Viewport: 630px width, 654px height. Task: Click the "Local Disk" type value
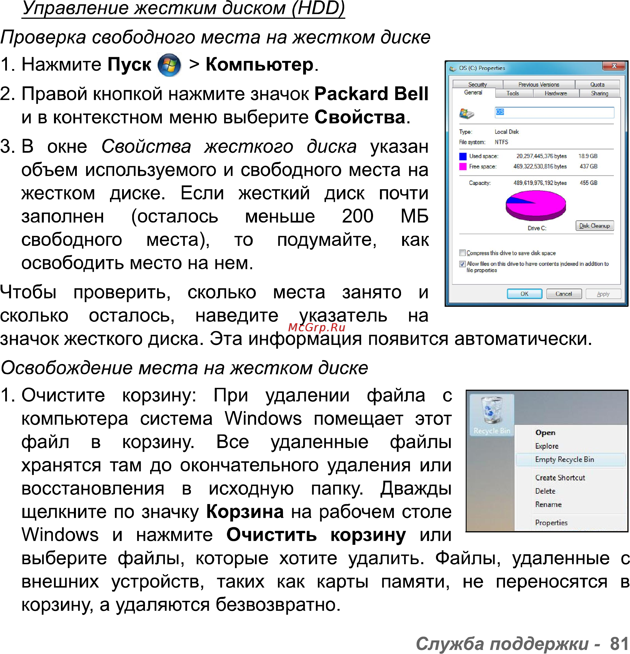(x=507, y=132)
